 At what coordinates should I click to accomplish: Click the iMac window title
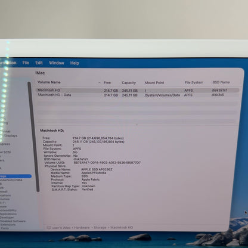(x=40, y=73)
